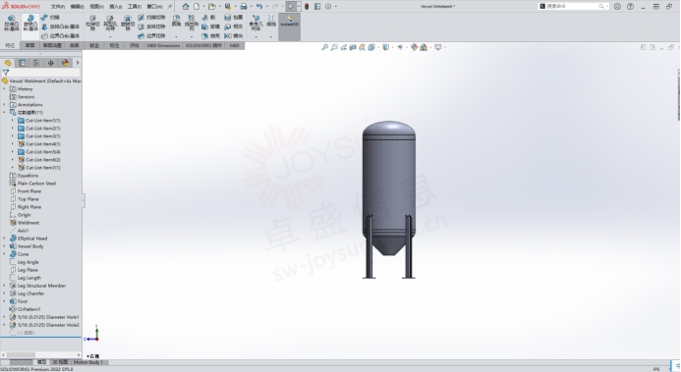The width and height of the screenshot is (681, 372).
Task: Select the Front Plane tree item
Action: [29, 190]
